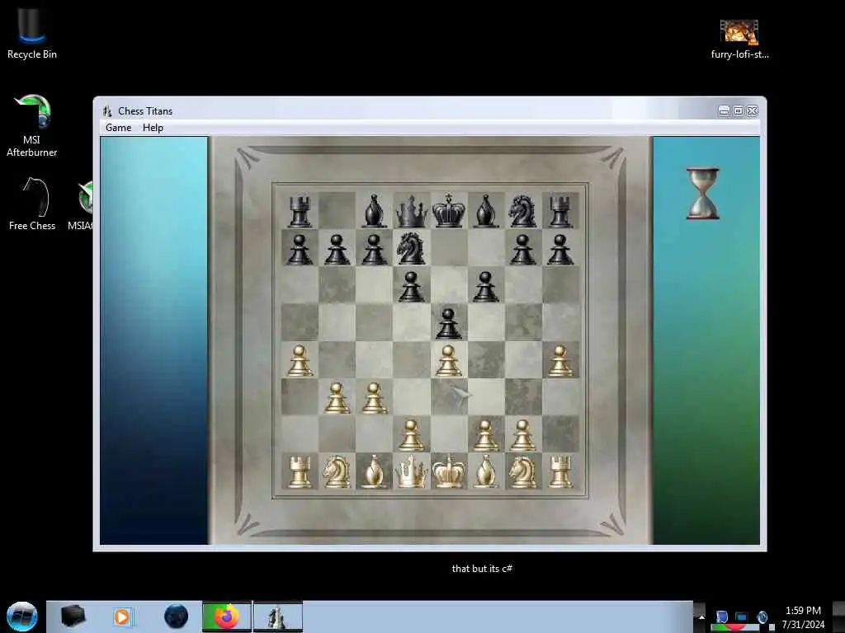Viewport: 845px width, 633px height.
Task: Click the black king on e8
Action: pos(448,210)
